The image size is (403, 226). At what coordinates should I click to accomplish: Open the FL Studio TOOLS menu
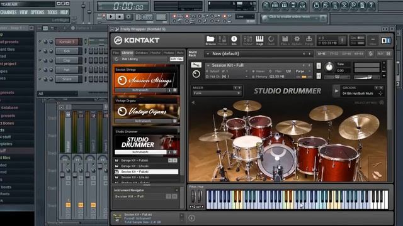point(52,13)
